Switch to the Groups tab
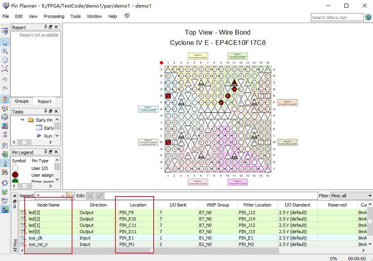 point(21,101)
